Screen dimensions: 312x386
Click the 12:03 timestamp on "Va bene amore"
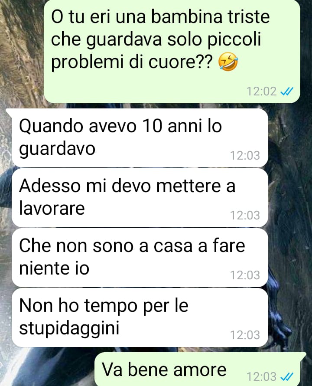click(261, 376)
